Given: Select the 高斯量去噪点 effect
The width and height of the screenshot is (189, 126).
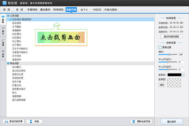Looking at the screenshot, I should click(x=19, y=89).
